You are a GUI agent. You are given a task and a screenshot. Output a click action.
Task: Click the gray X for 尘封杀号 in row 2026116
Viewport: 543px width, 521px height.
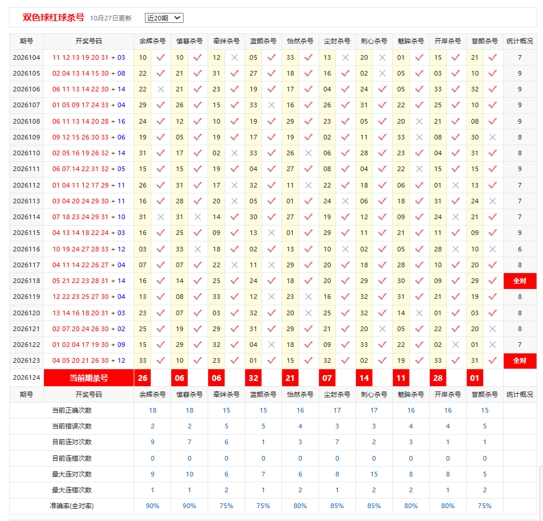[x=345, y=249]
